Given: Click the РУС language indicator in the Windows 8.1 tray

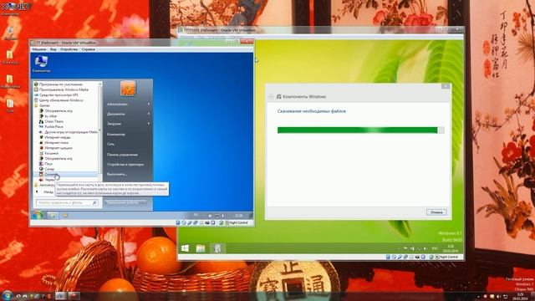Looking at the screenshot, I should click(x=435, y=248).
